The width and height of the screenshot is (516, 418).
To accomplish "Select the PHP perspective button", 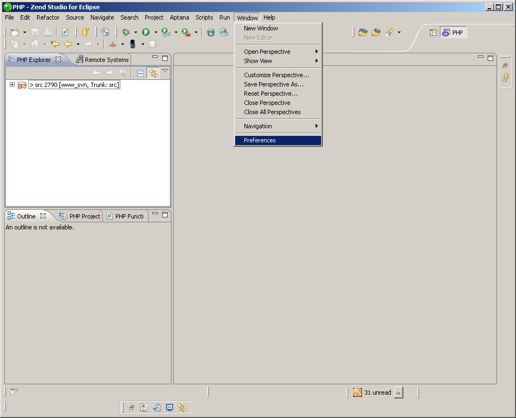I will 453,33.
